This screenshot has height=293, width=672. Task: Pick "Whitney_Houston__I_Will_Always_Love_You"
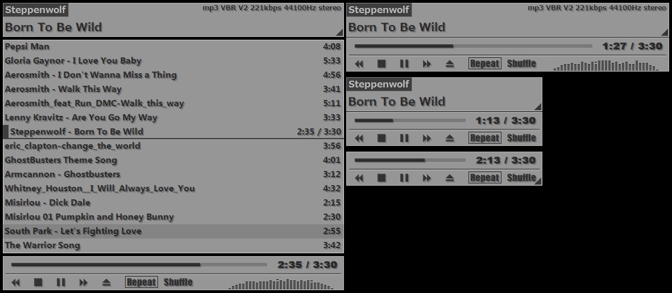pos(173,188)
